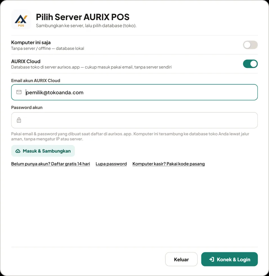This screenshot has height=276, width=269.
Task: Click the Pilih Server AURIX POS heading
Action: click(83, 17)
